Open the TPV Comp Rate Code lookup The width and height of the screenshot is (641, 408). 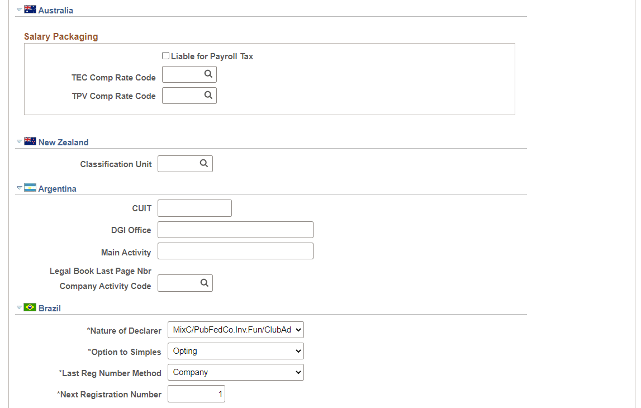[x=208, y=95]
